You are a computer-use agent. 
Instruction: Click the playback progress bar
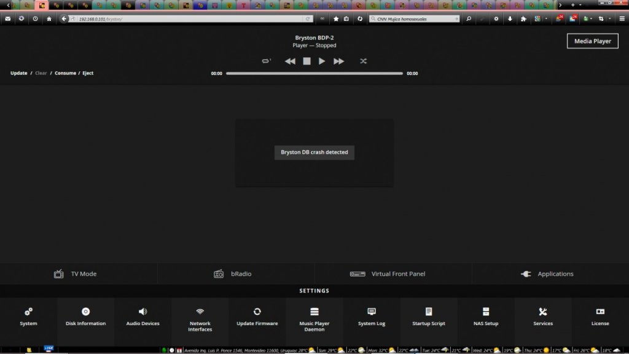point(314,74)
